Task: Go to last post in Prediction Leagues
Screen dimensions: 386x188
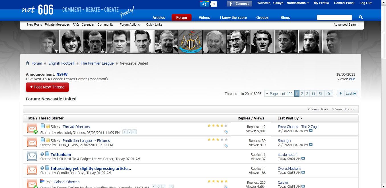Action: coord(311,144)
